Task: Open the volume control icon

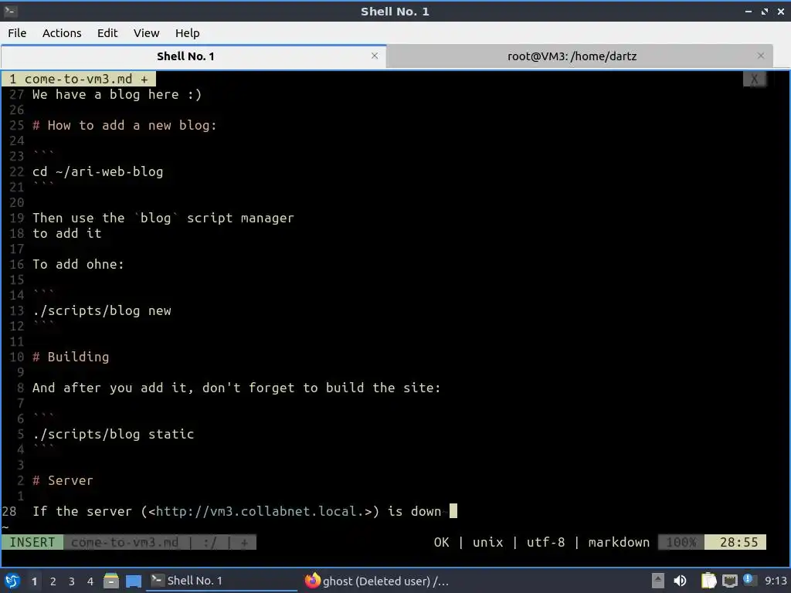Action: [x=680, y=581]
